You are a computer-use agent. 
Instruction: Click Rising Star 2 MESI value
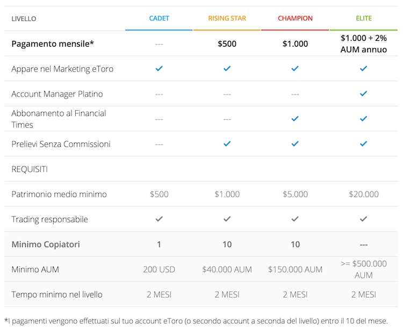pyautogui.click(x=227, y=294)
